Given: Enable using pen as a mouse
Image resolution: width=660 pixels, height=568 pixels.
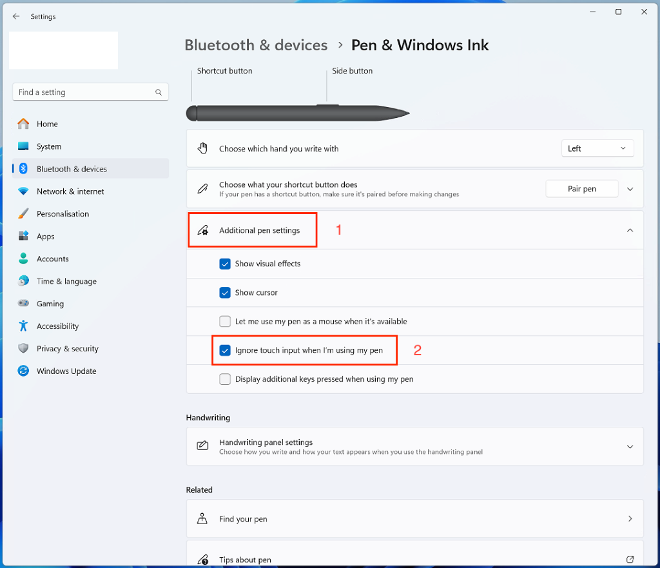Looking at the screenshot, I should point(225,321).
